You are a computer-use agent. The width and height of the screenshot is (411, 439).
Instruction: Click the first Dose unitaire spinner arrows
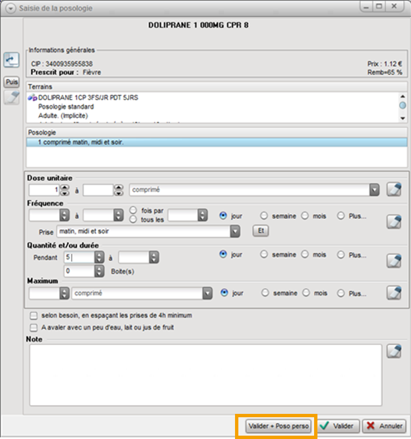tap(65, 190)
